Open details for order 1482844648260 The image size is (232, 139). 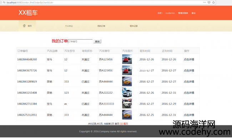189,59
